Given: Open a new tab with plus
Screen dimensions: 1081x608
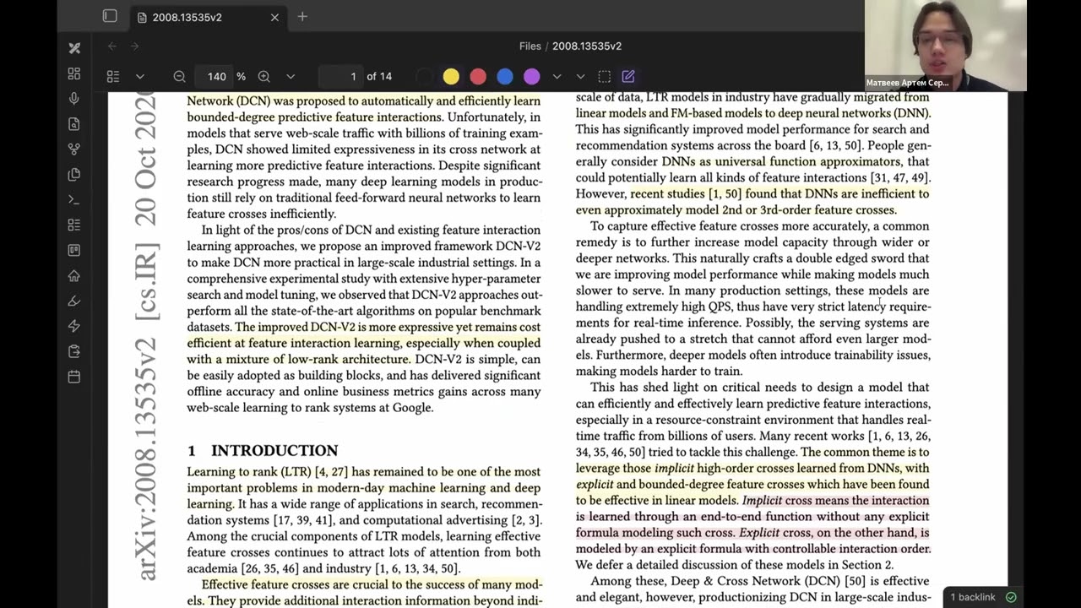Looking at the screenshot, I should [x=302, y=17].
